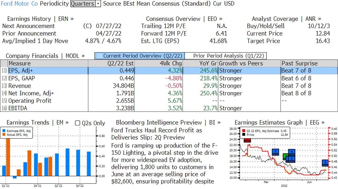Click the 250.4% YoY growth value

click(x=209, y=93)
